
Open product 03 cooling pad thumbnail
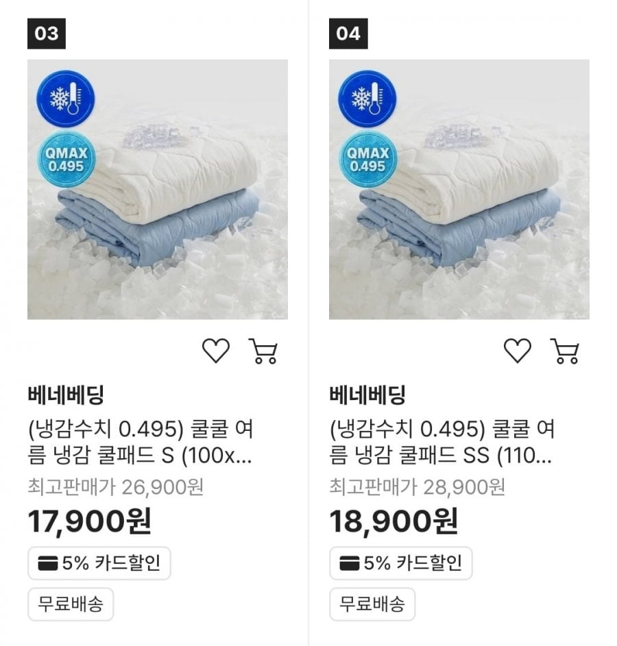click(158, 190)
